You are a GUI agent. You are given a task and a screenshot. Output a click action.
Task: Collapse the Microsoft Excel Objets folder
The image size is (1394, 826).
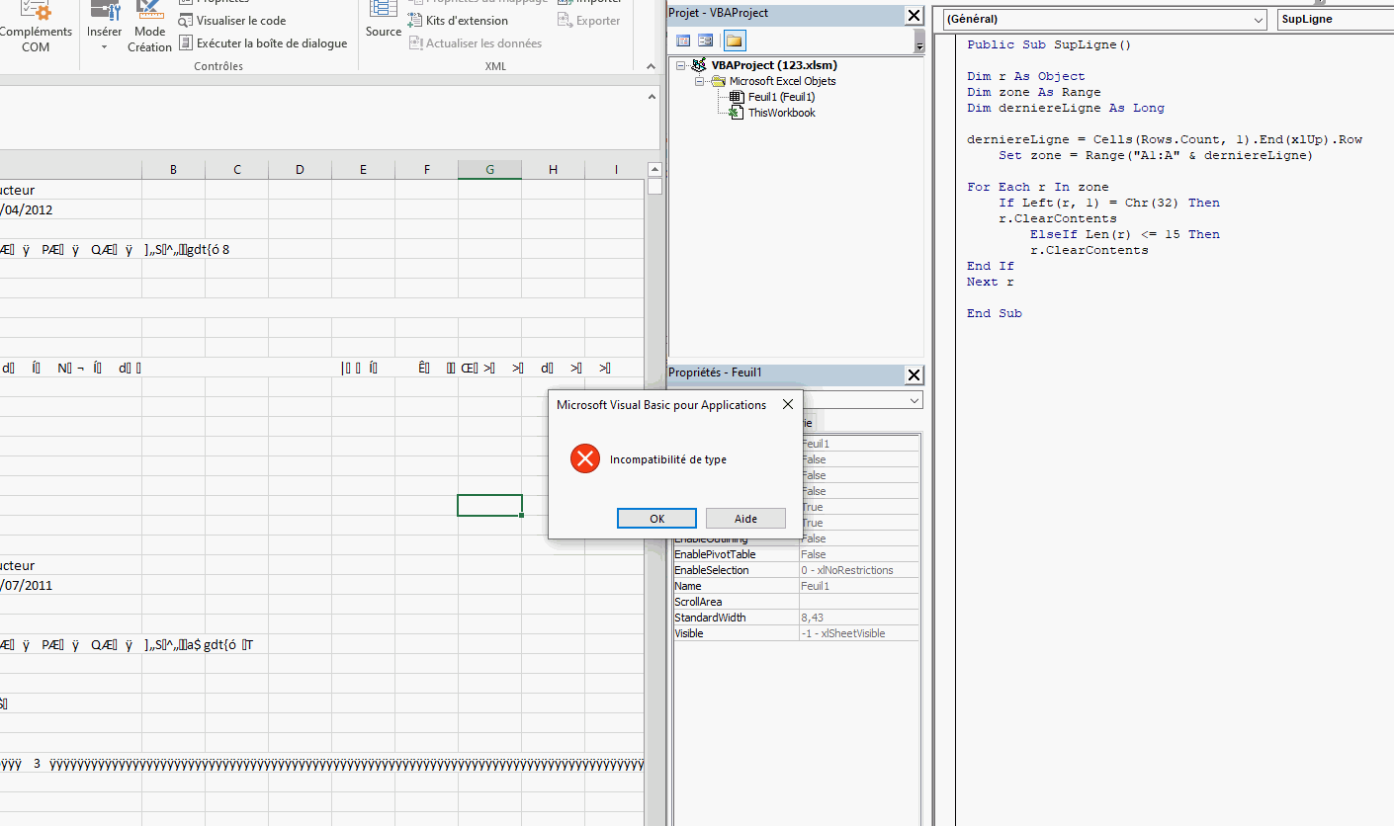coord(700,81)
